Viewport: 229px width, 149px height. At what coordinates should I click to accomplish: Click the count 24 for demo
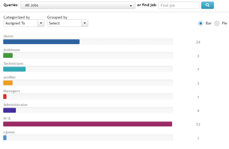point(198,42)
